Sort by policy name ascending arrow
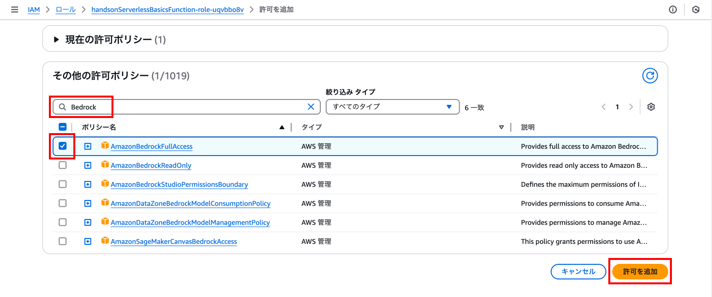 click(282, 127)
